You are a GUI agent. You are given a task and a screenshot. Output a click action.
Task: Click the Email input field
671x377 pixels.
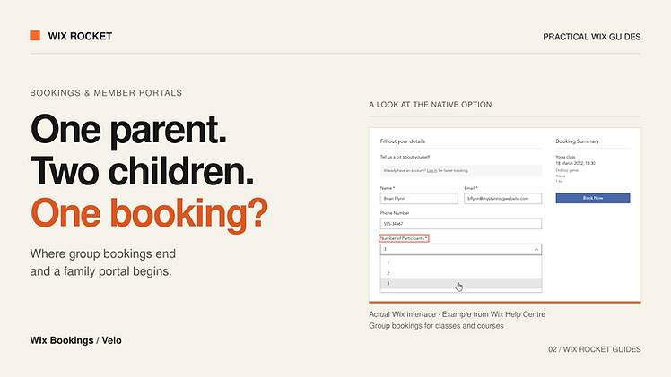[x=503, y=199]
